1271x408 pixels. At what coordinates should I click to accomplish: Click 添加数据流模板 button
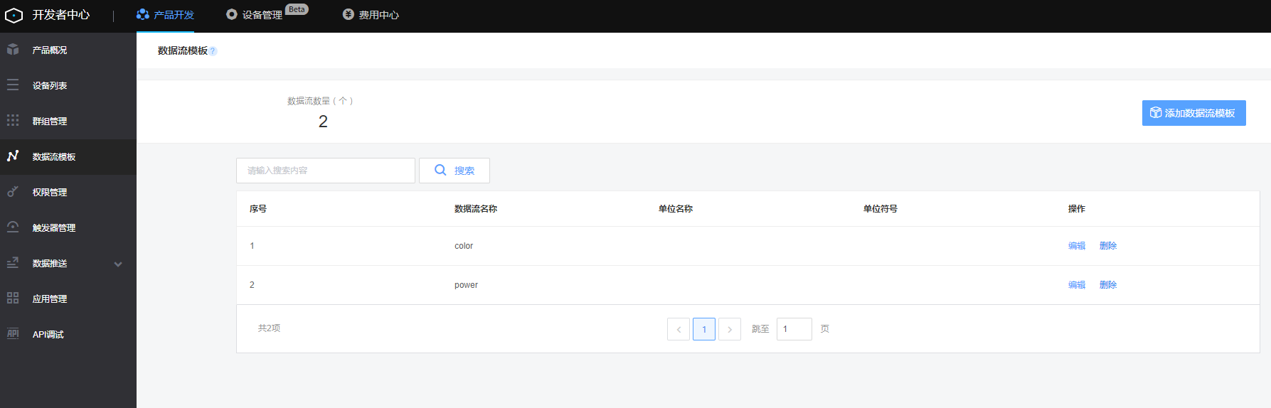pyautogui.click(x=1193, y=113)
